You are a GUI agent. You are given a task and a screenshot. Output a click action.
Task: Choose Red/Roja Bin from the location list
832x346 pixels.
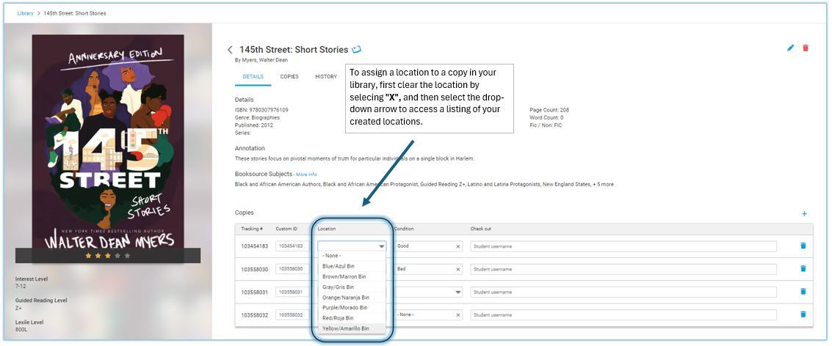click(352, 318)
